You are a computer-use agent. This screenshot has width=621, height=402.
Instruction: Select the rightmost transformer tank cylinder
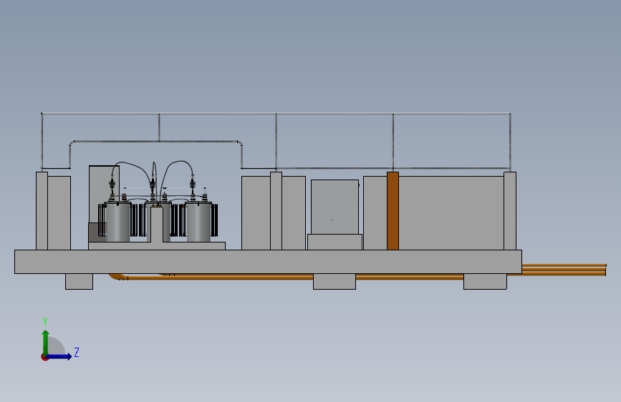[x=198, y=222]
